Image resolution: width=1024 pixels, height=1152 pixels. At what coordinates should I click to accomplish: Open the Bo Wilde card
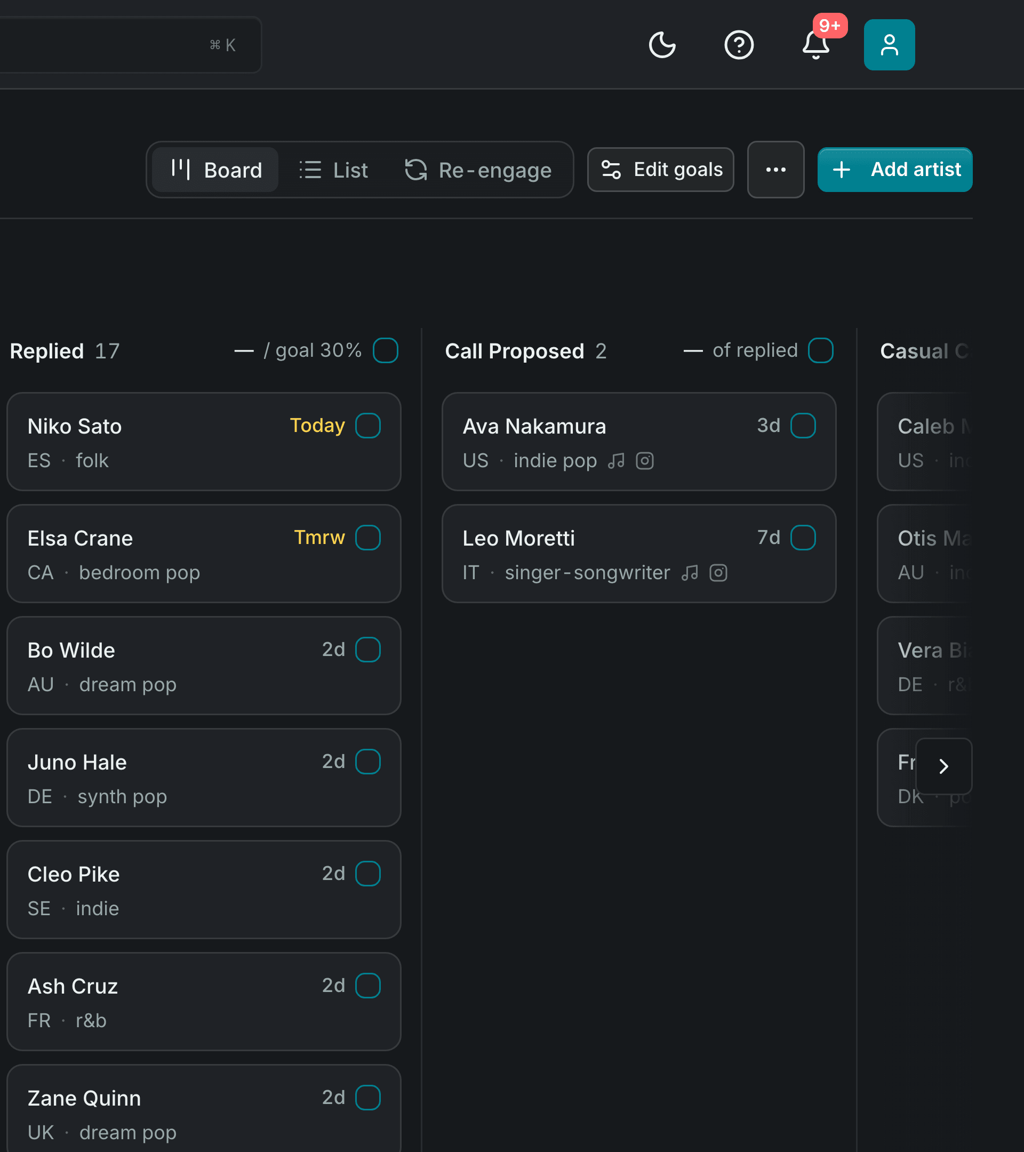204,666
